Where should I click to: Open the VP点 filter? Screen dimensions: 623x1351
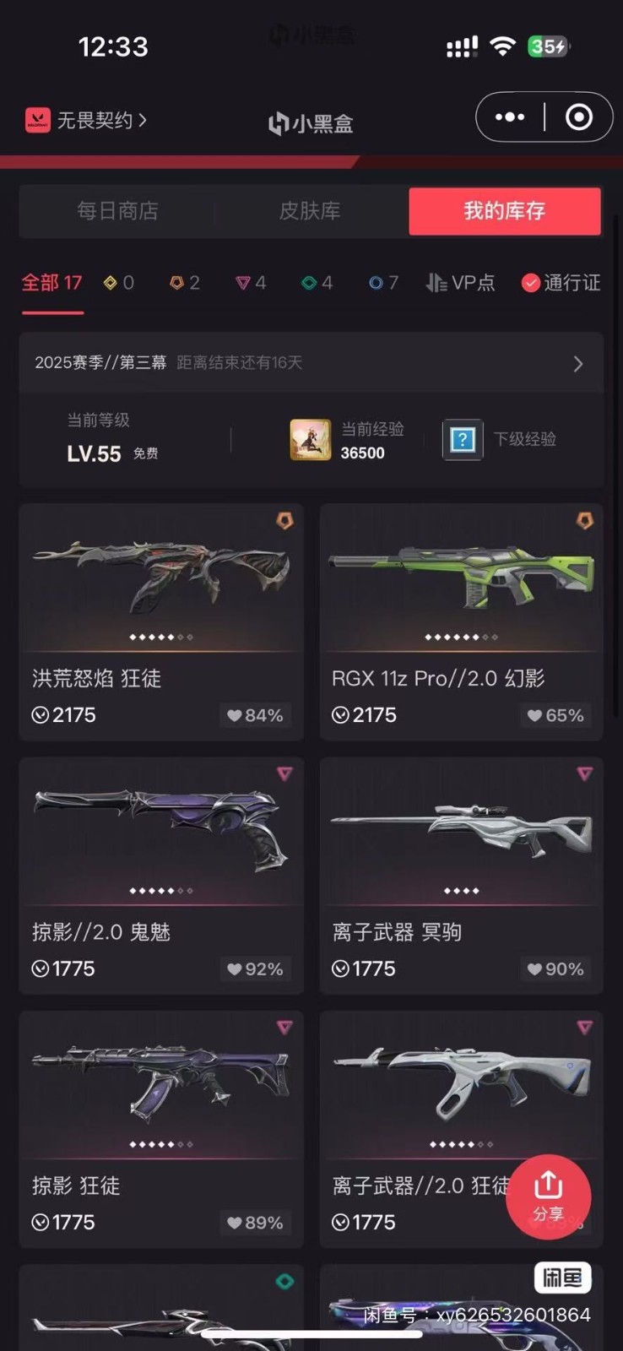[460, 283]
